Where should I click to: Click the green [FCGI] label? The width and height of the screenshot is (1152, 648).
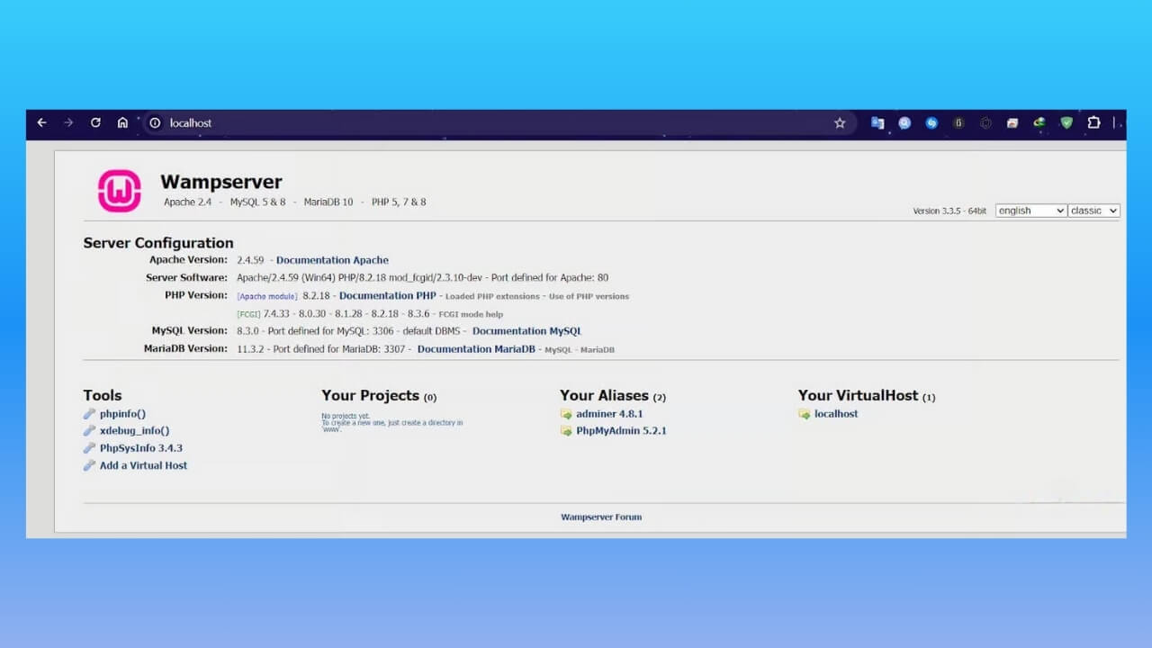coord(248,314)
